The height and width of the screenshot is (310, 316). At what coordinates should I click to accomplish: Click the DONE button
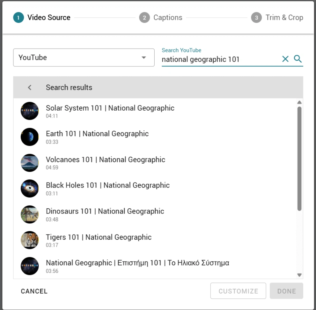point(286,291)
